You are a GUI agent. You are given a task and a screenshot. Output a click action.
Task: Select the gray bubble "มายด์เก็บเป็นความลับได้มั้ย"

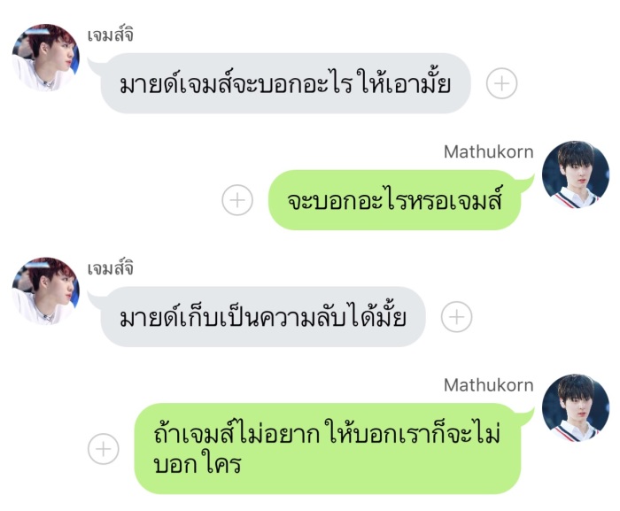263,317
